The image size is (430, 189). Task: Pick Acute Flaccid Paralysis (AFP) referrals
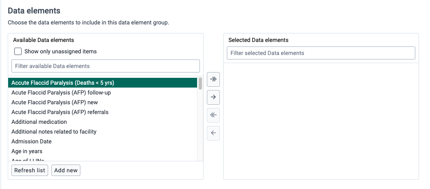pos(102,112)
